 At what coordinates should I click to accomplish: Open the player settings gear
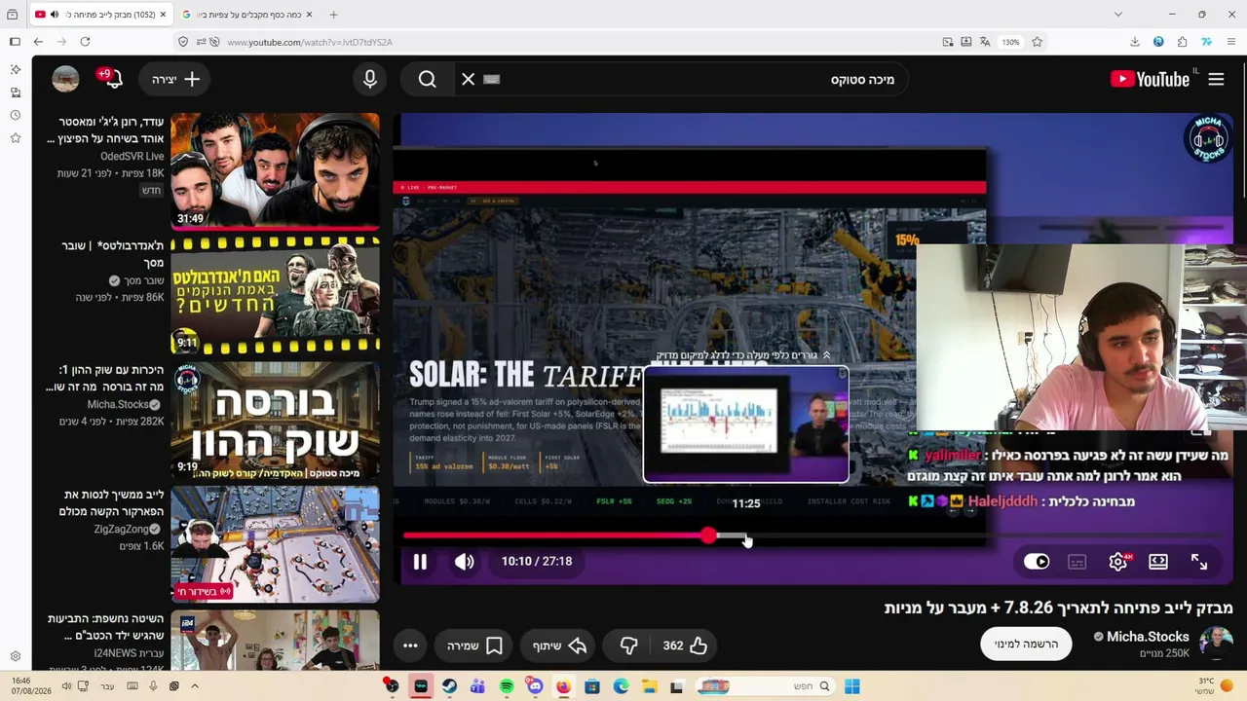tap(1118, 562)
